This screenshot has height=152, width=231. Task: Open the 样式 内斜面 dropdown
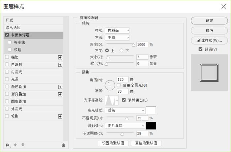coord(117,31)
